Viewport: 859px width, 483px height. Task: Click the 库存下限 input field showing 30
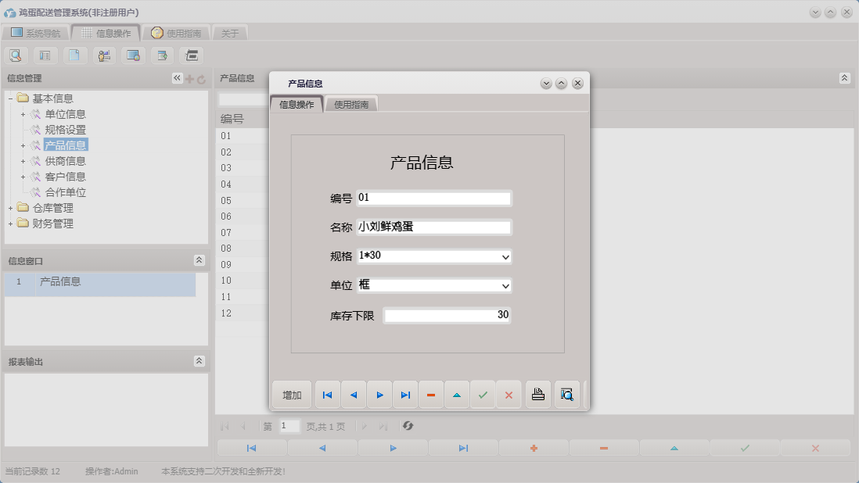[446, 315]
